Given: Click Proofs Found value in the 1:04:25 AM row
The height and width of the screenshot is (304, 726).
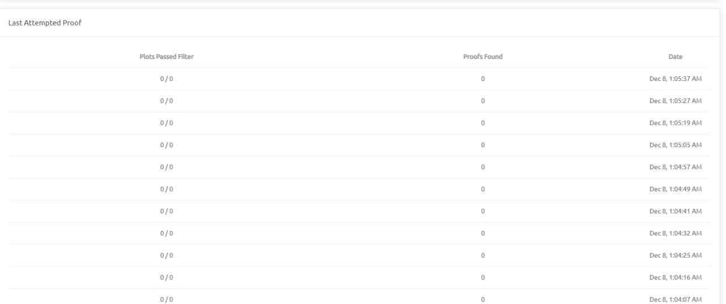Looking at the screenshot, I should 483,255.
